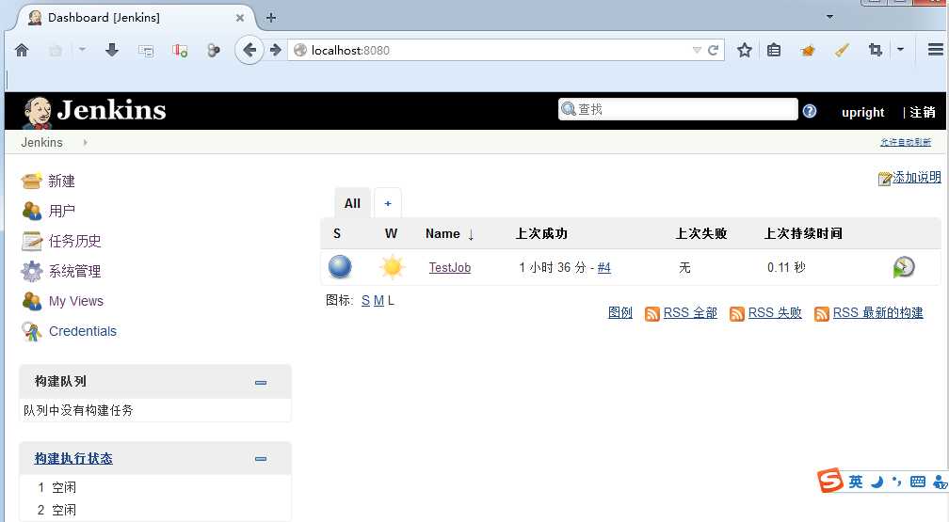Add a new view with plus tab
949x522 pixels.
pyautogui.click(x=388, y=203)
